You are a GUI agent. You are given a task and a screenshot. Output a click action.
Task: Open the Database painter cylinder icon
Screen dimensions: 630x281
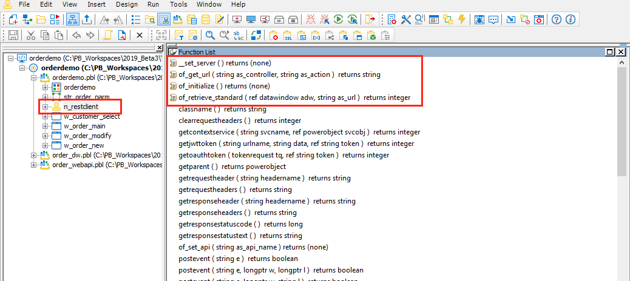[205, 19]
